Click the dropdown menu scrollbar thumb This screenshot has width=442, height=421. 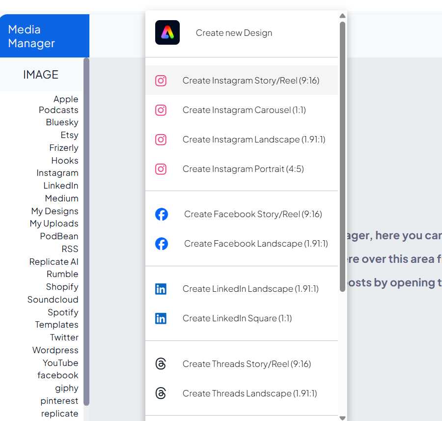click(x=342, y=157)
